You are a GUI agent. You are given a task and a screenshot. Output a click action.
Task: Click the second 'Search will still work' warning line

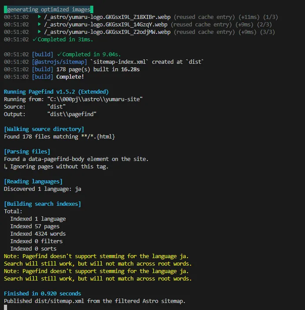98,279
